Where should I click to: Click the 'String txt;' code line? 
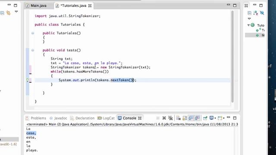tap(62, 59)
